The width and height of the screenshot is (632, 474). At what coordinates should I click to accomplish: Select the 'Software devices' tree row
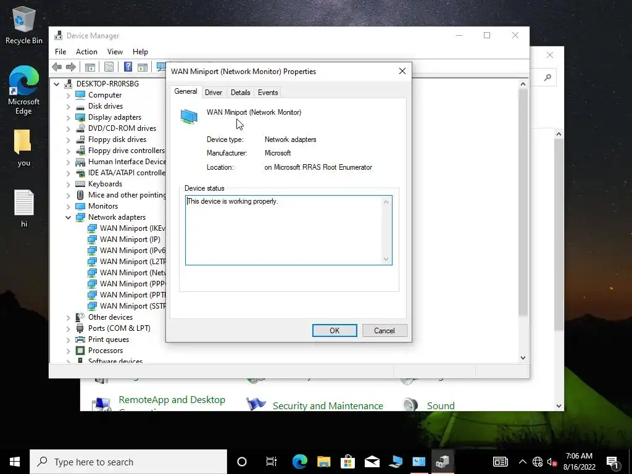coord(115,360)
